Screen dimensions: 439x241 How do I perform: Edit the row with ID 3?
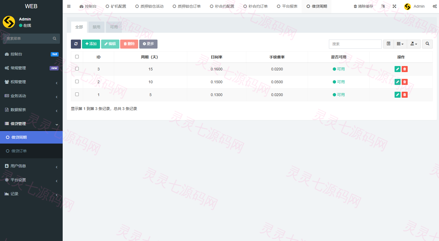point(398,69)
